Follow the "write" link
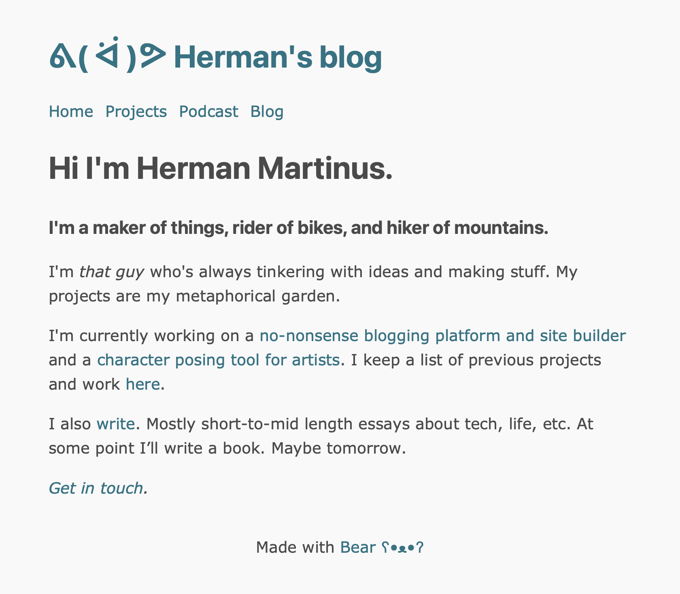 pyautogui.click(x=115, y=424)
